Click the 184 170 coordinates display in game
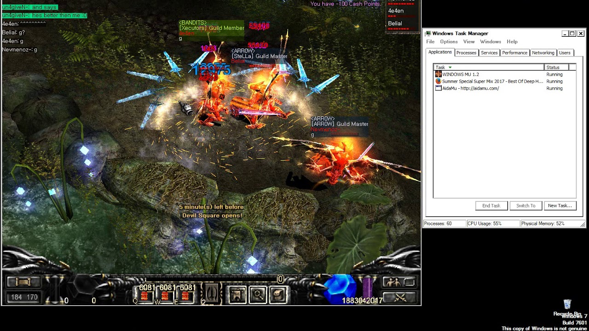This screenshot has width=589, height=331. [24, 297]
